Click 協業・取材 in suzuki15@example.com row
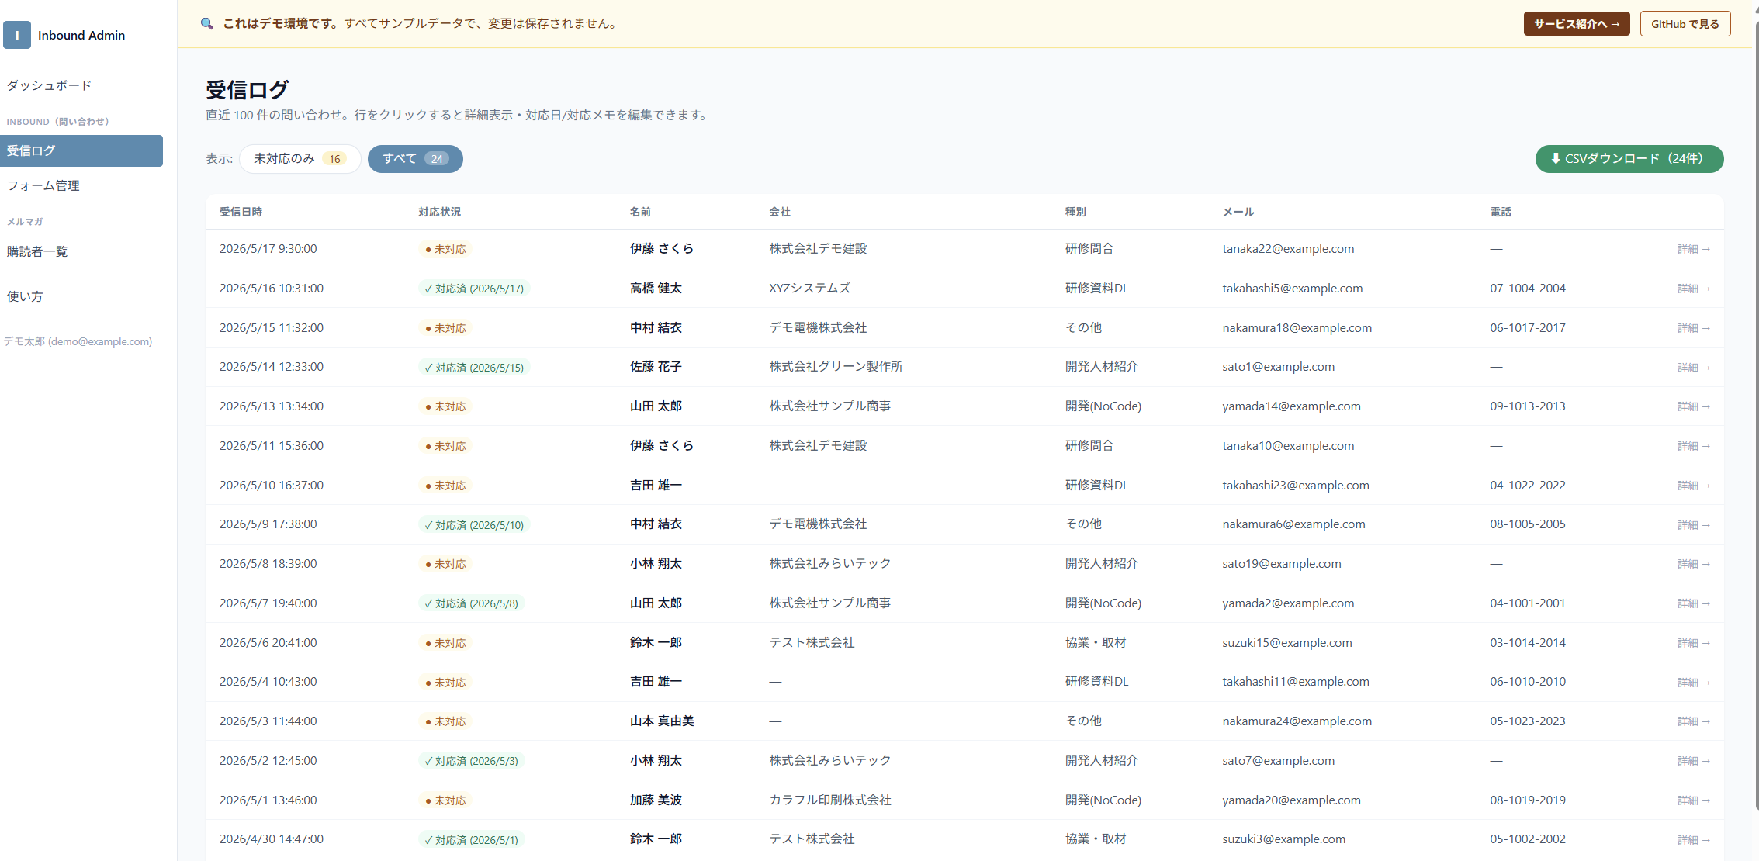1759x861 pixels. tap(1096, 643)
